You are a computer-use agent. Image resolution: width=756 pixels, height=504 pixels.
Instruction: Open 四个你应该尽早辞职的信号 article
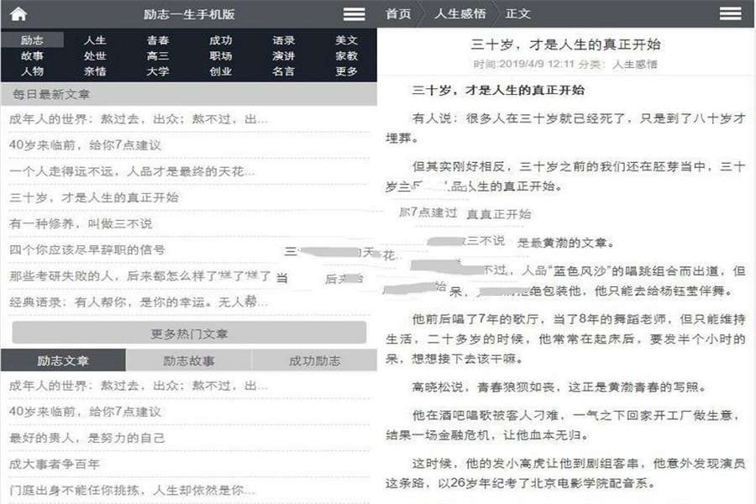87,249
